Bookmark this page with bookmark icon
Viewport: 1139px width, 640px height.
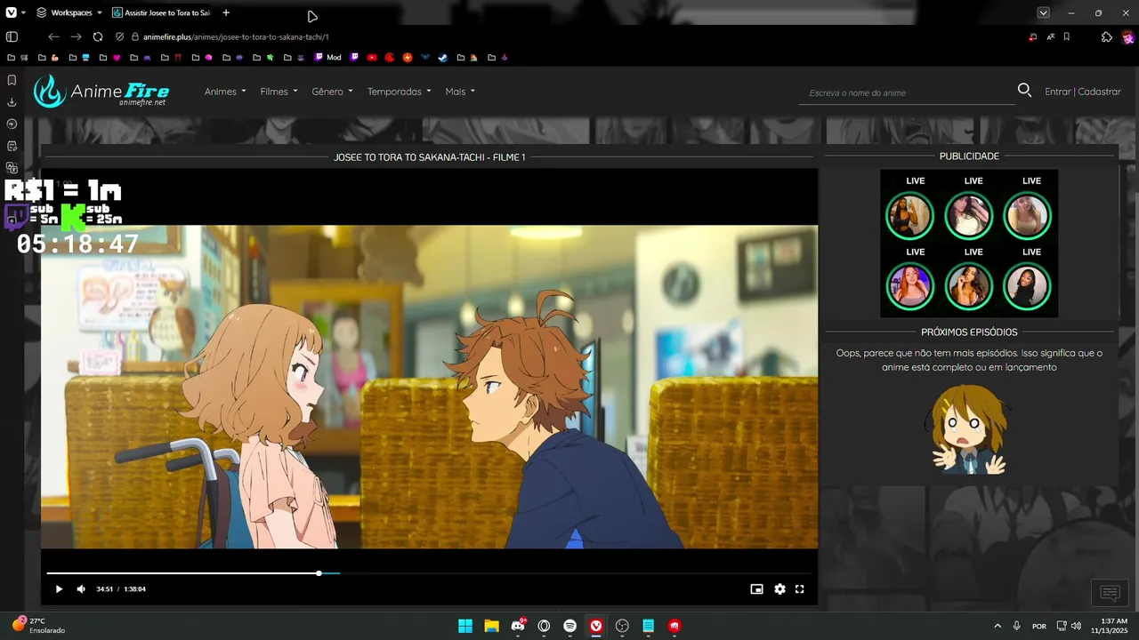click(1067, 36)
